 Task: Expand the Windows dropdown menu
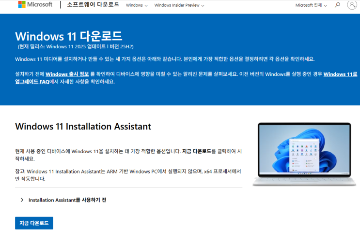(137, 5)
